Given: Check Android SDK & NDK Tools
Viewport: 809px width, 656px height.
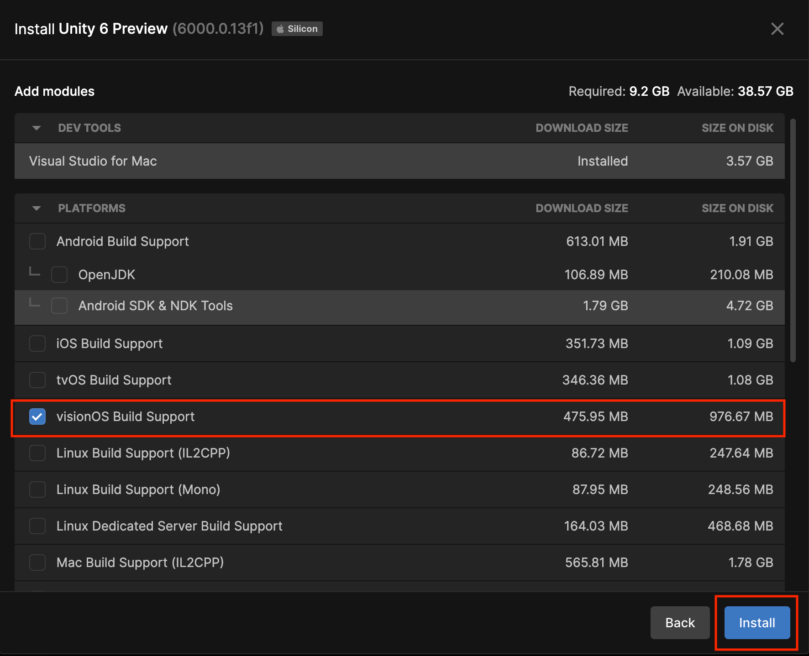Looking at the screenshot, I should 59,306.
